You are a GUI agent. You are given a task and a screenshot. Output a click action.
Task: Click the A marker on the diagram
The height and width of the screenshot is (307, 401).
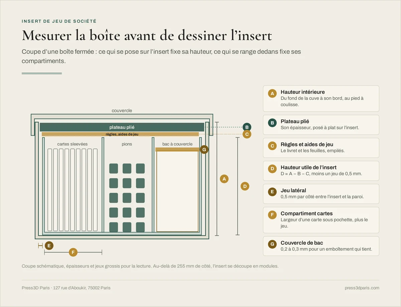(224, 179)
